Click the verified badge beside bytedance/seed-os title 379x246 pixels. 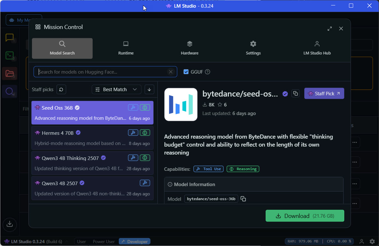point(285,94)
